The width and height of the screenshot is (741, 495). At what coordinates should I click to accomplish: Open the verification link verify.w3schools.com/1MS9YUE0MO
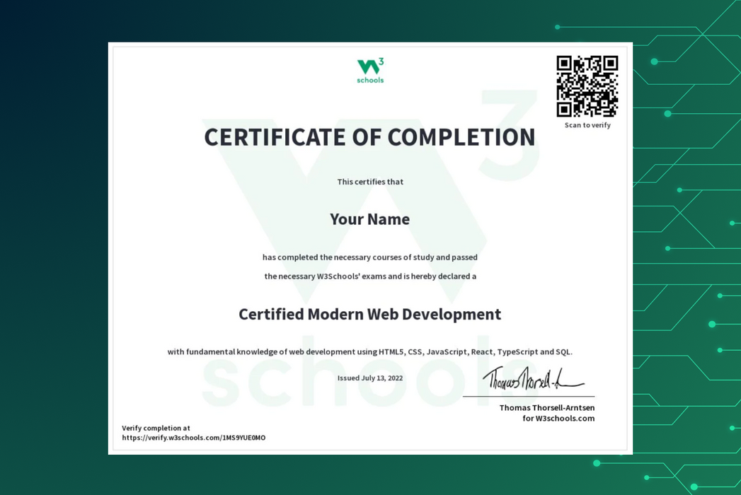pos(194,438)
